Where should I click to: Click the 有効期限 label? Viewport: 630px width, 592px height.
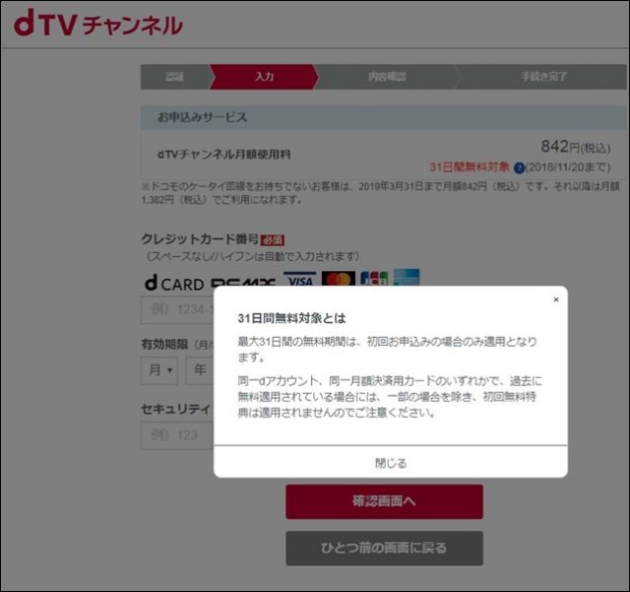point(164,344)
